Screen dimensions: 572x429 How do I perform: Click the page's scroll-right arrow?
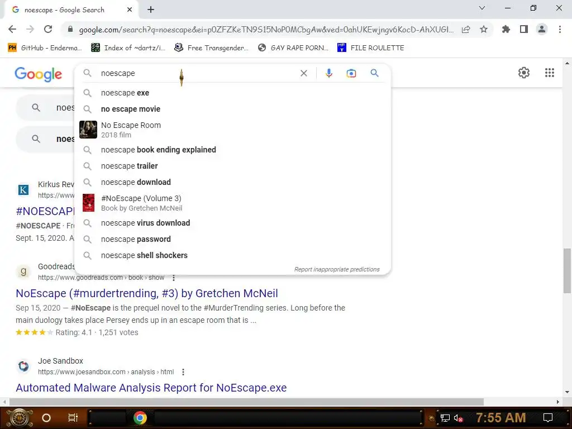558,402
